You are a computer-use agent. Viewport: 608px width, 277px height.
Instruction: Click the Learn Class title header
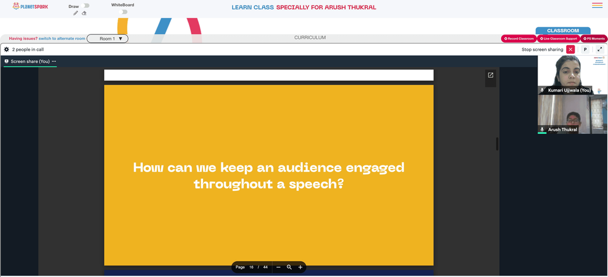click(304, 7)
